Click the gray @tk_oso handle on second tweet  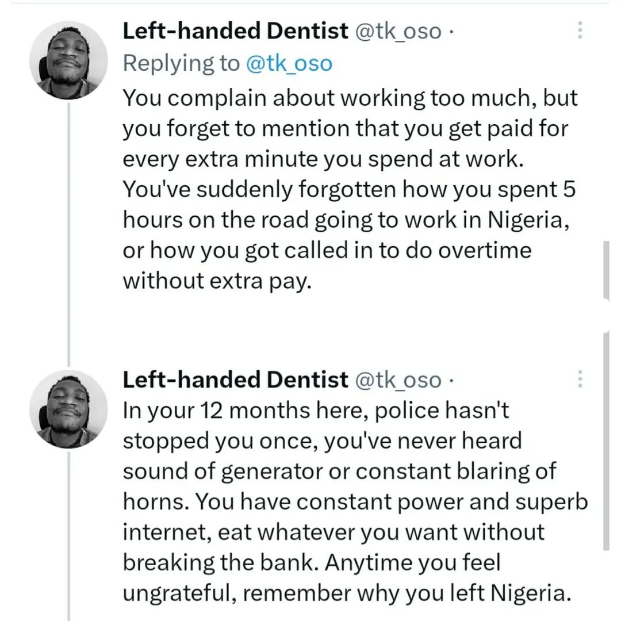[399, 380]
